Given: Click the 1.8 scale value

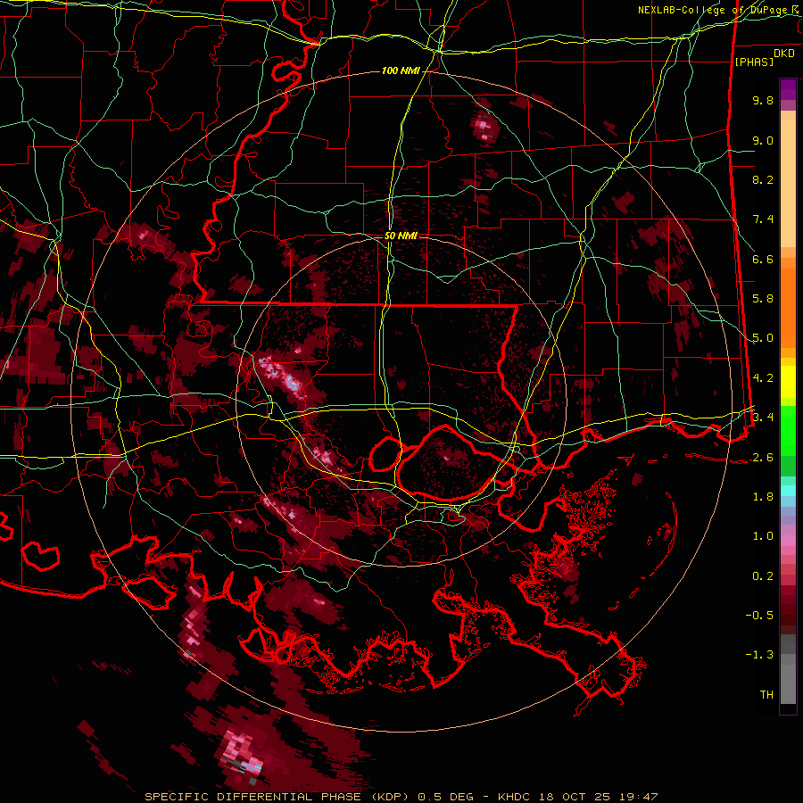Looking at the screenshot, I should (x=763, y=497).
